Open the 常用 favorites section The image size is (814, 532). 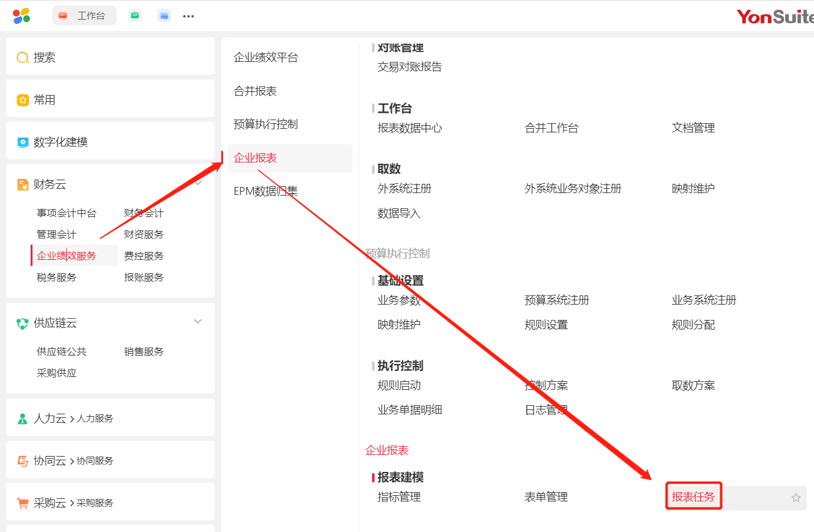click(x=110, y=99)
